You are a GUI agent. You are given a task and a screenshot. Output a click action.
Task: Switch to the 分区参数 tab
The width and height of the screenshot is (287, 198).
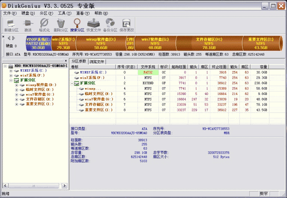79,61
